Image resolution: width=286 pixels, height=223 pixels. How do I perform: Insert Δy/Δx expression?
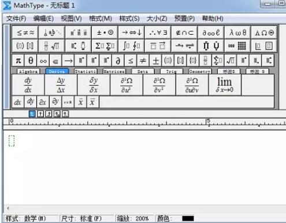coord(61,85)
